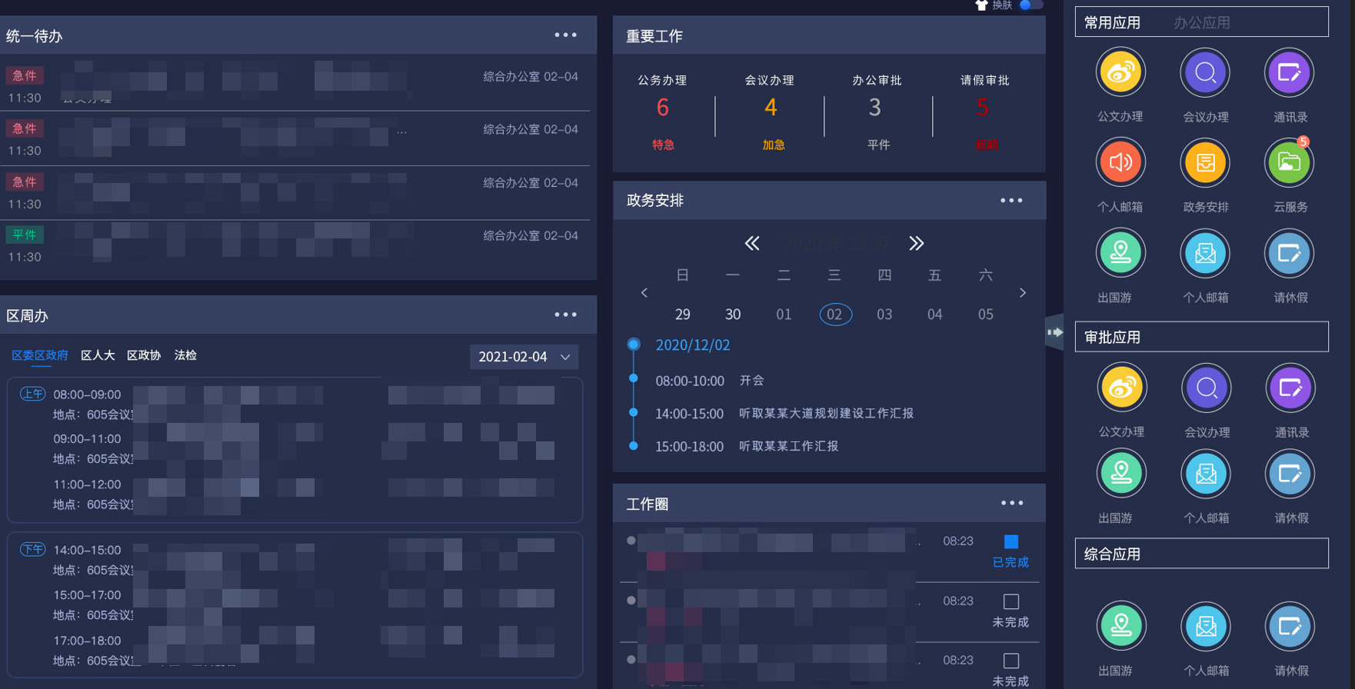The width and height of the screenshot is (1355, 689).
Task: Switch to the 区政协 tab
Action: 144,355
